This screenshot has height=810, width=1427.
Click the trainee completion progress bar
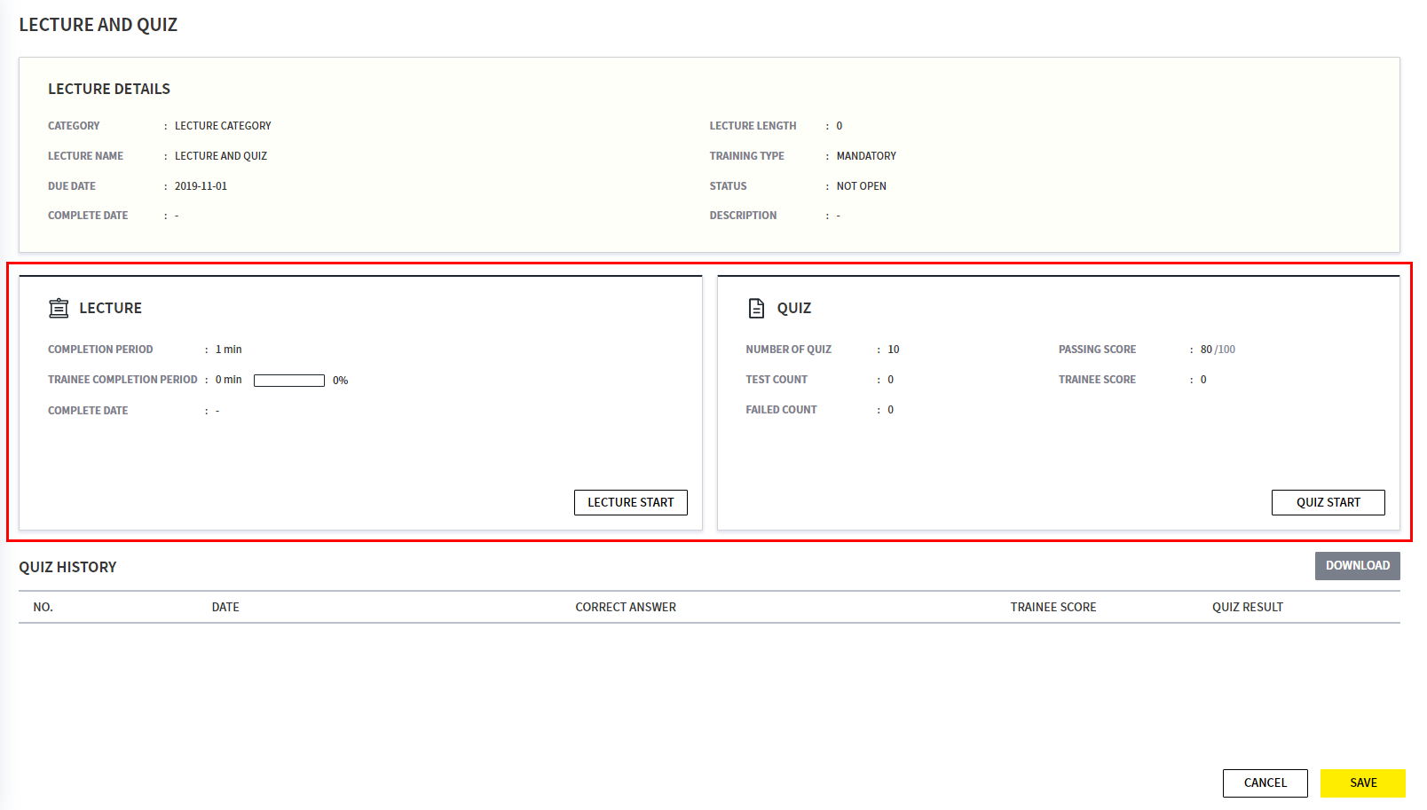[289, 381]
